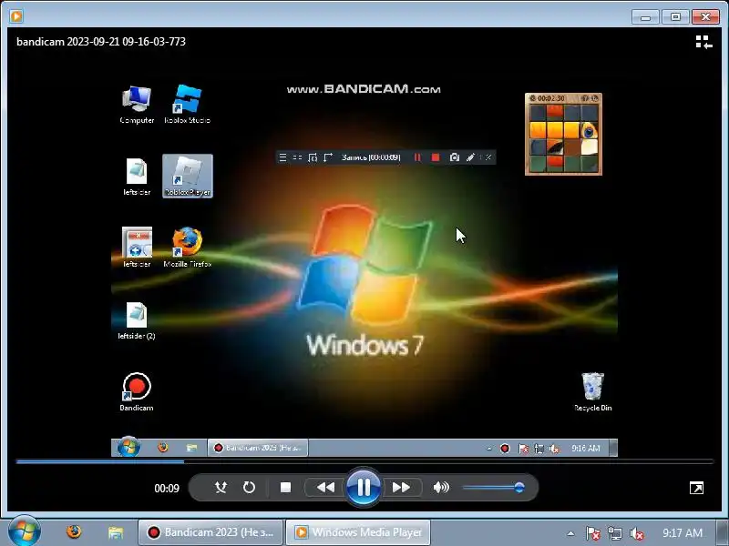Click the Bandicam desktop shortcut in the video

(137, 392)
